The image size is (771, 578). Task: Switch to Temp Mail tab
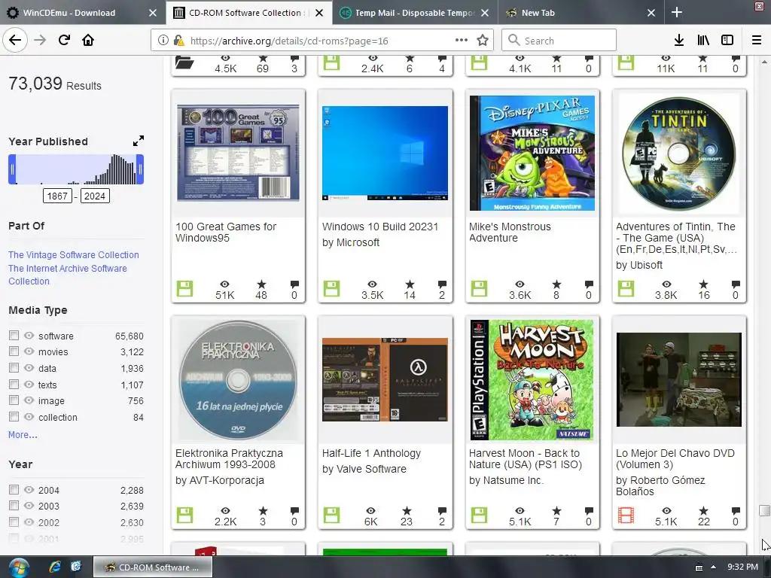click(414, 13)
